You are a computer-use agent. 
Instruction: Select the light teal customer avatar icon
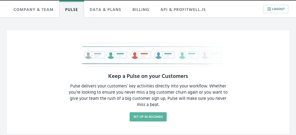point(182,55)
